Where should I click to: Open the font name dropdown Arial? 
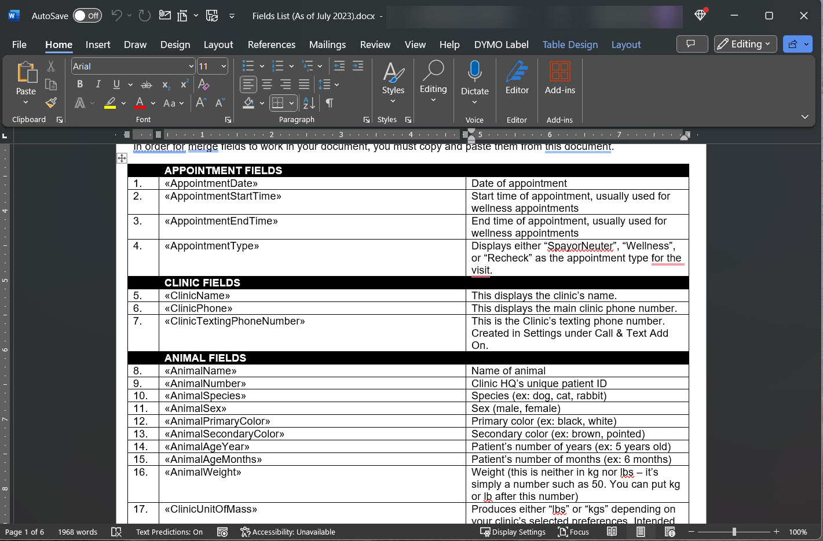[x=191, y=67]
